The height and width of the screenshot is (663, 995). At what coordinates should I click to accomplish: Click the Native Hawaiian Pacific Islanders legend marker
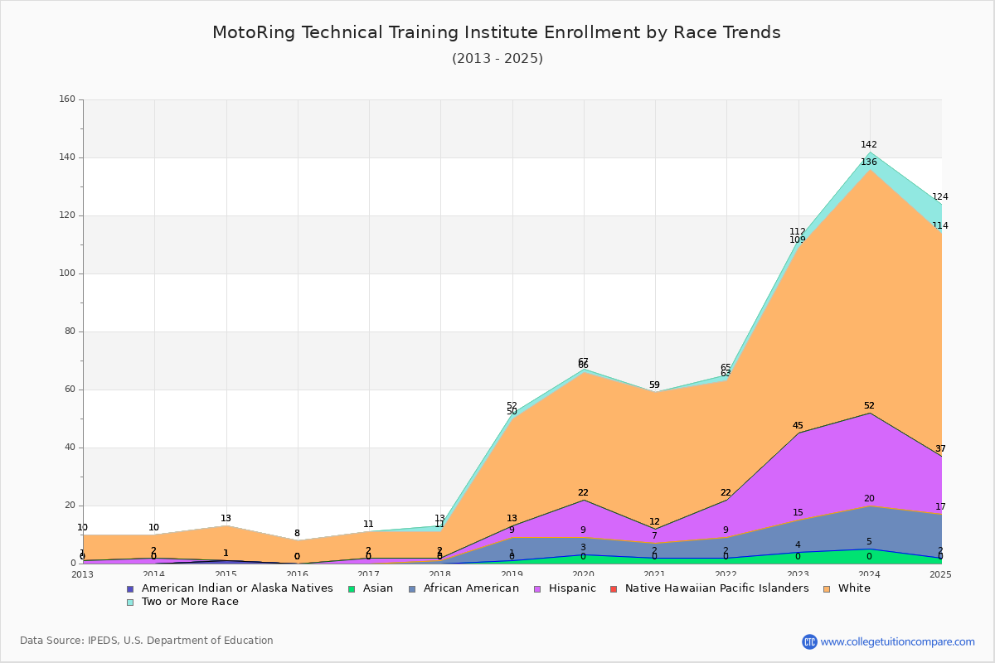tap(614, 588)
